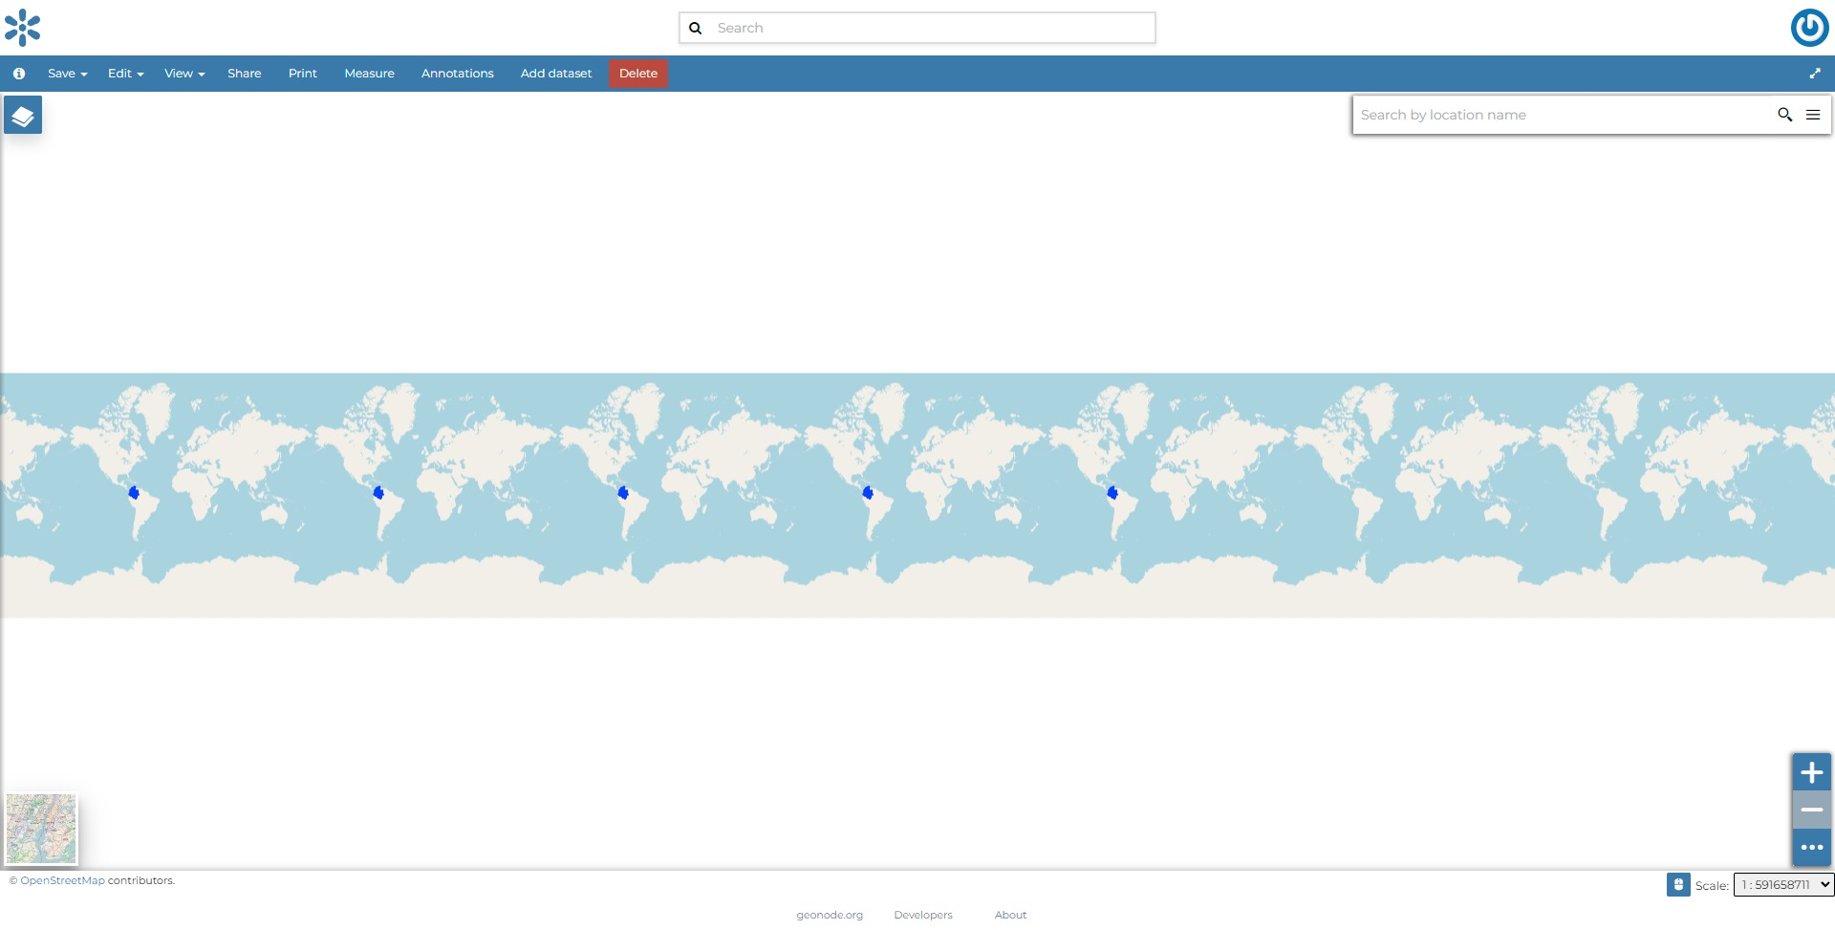Click the location search magnifier icon

pos(1784,115)
